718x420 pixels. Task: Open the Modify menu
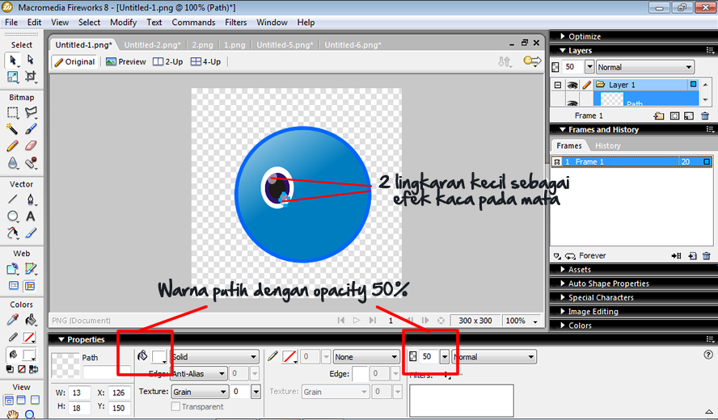(x=123, y=22)
